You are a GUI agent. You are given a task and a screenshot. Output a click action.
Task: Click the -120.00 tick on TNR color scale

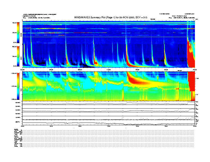click(x=14, y=73)
